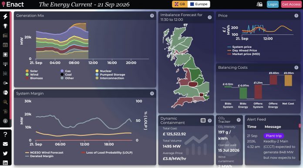The height and width of the screenshot is (168, 303).
Task: Click the Alert Feed "Time" column header
Action: click(x=252, y=127)
